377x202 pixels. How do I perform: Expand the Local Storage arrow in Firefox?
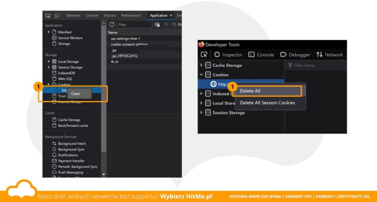201,103
